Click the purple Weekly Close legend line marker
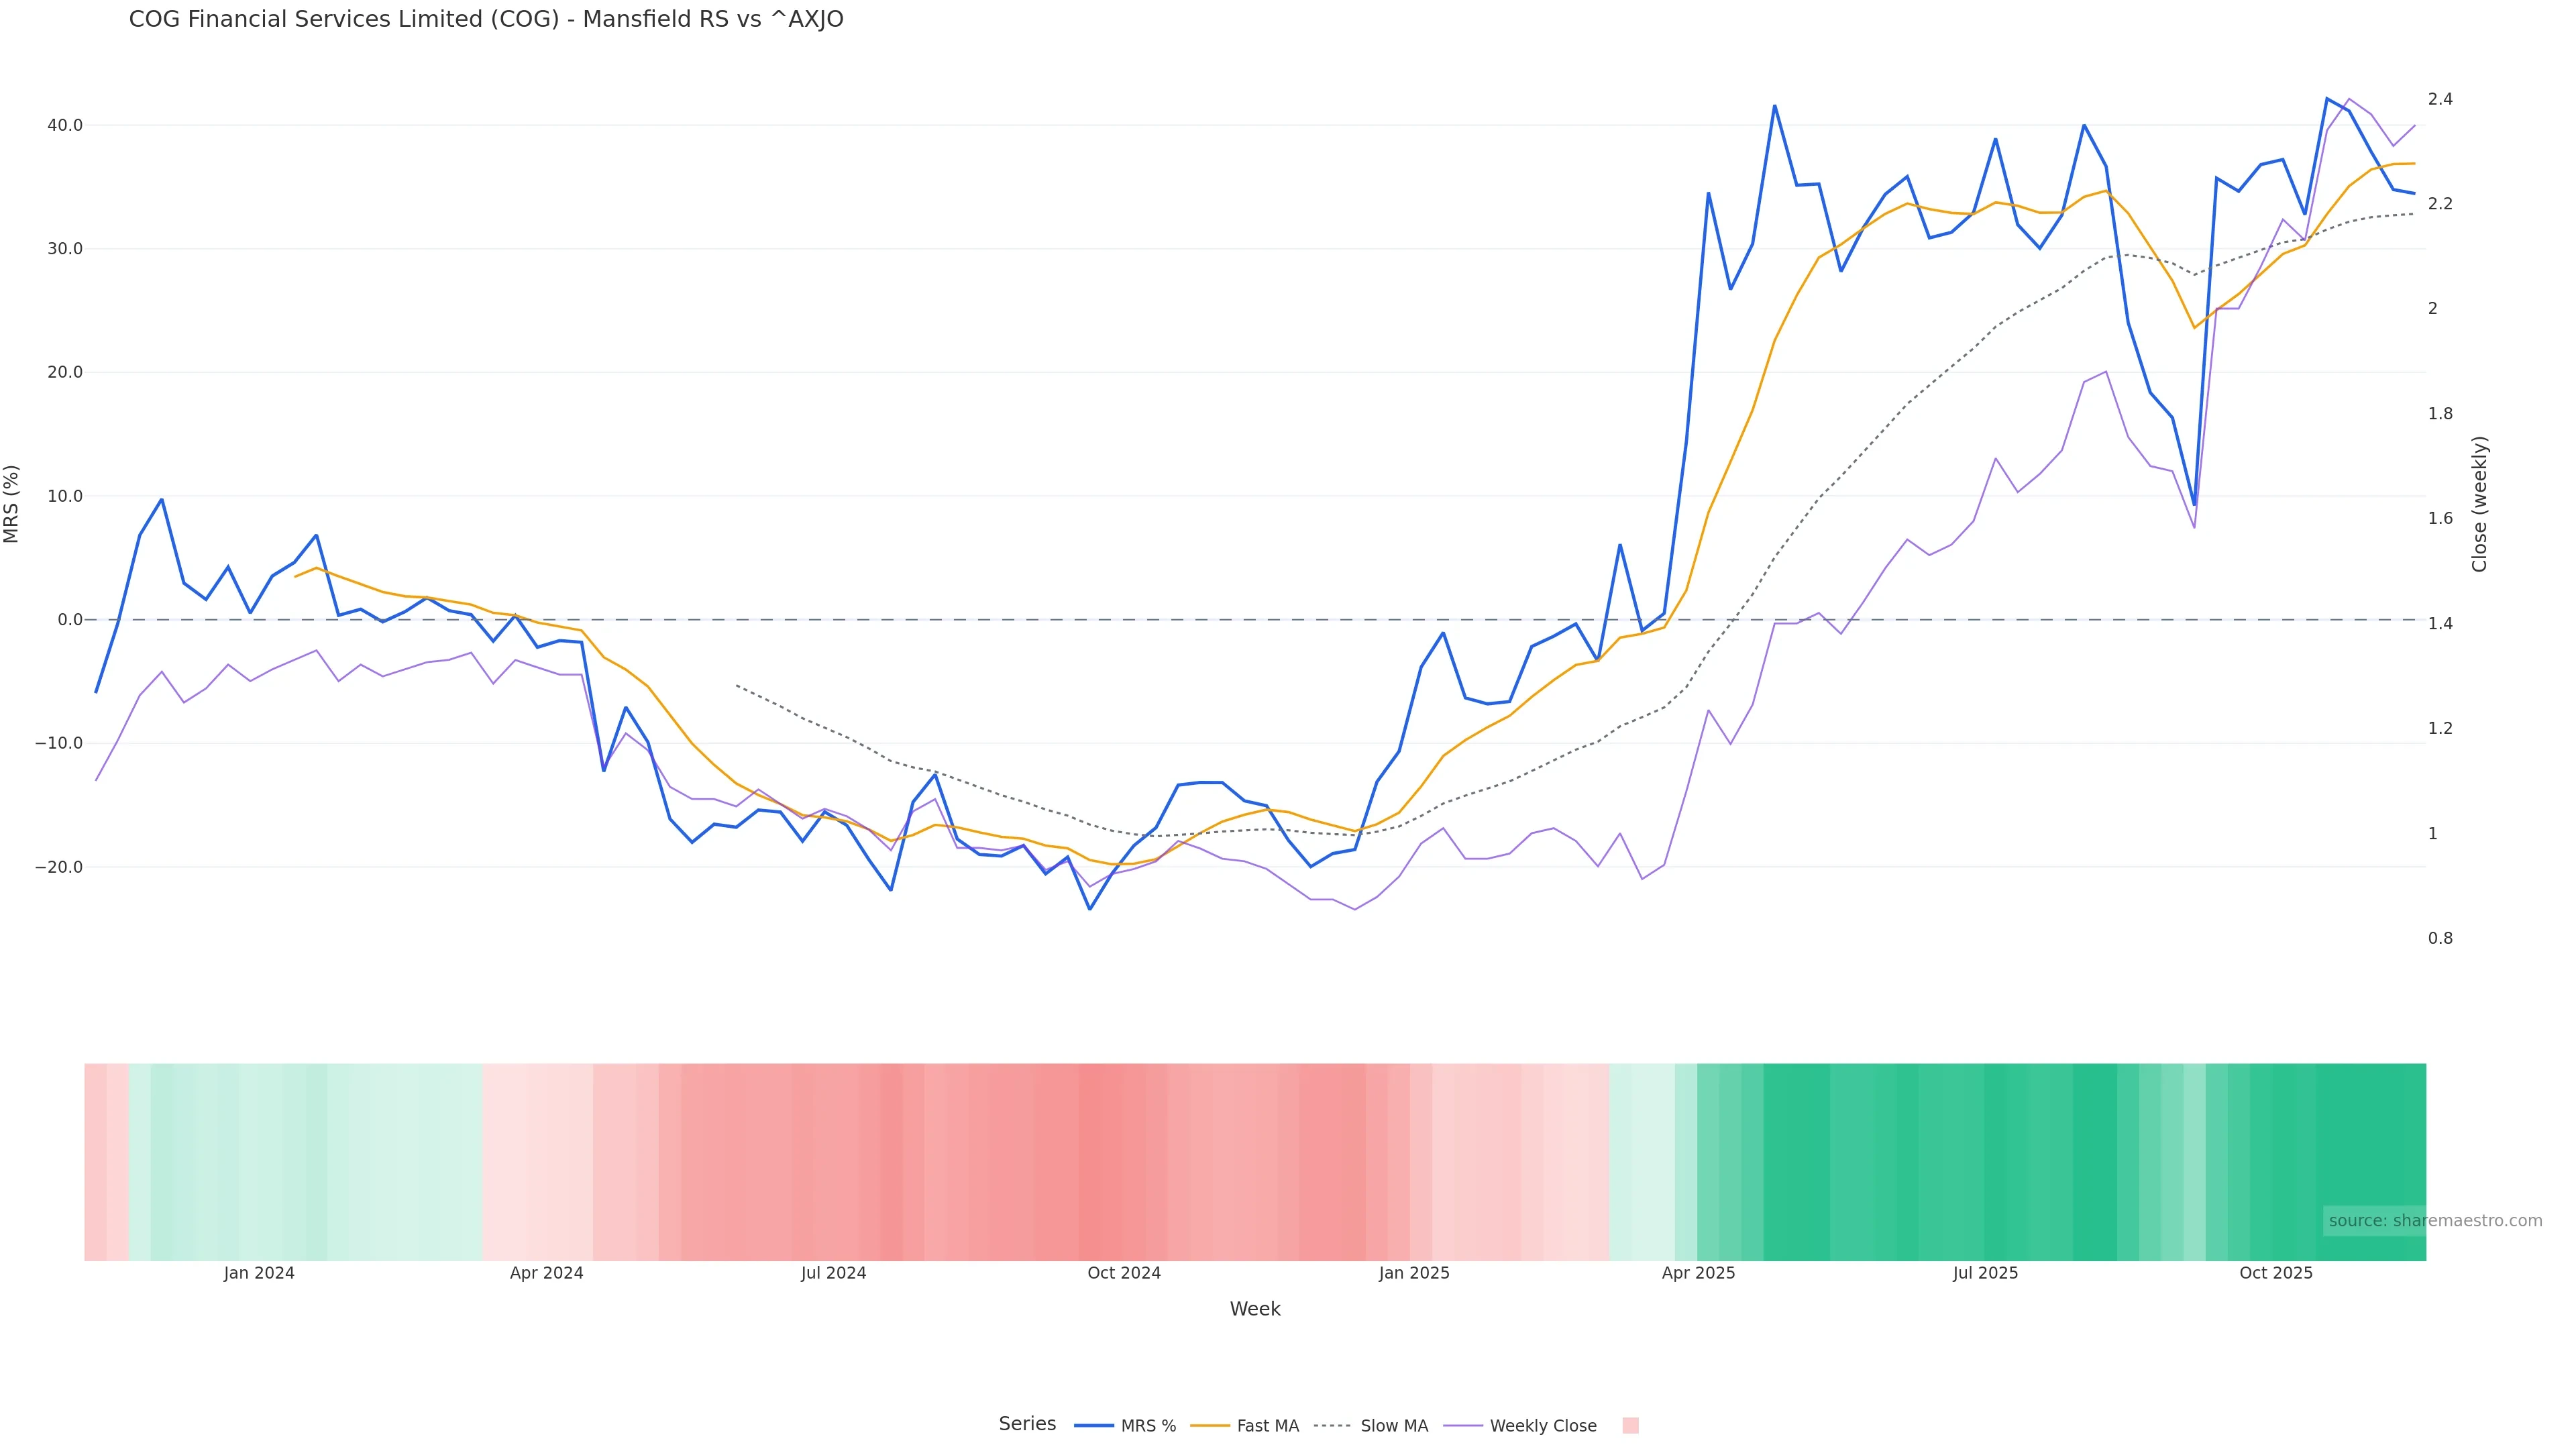The image size is (2576, 1449). (1463, 1426)
